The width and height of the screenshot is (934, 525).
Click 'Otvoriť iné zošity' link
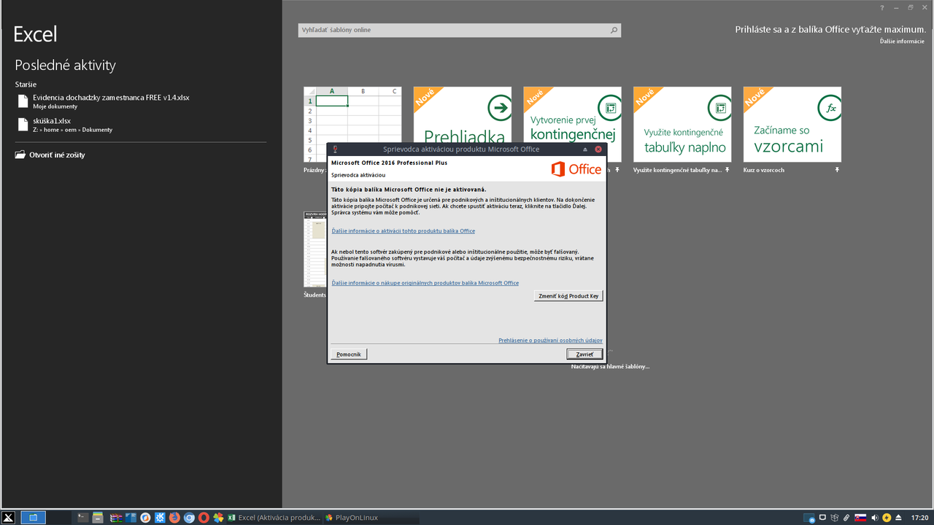click(x=57, y=155)
